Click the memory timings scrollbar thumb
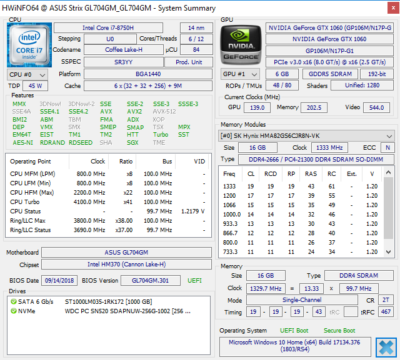400x360 pixels. (388, 208)
